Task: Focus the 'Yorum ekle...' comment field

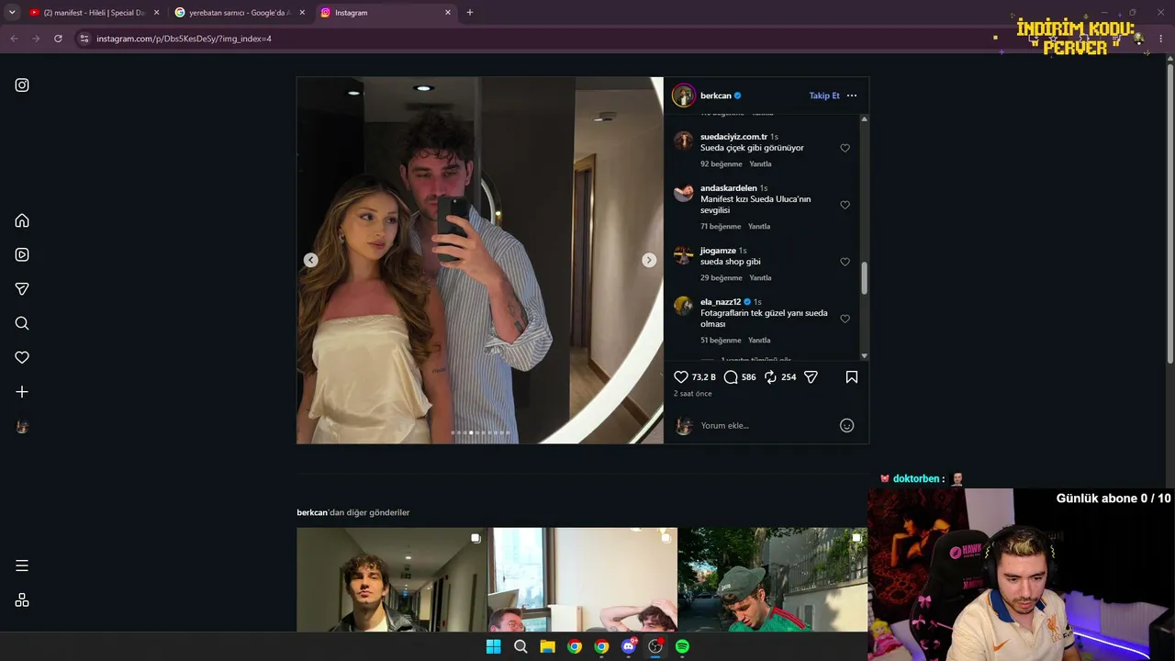Action: pyautogui.click(x=767, y=425)
